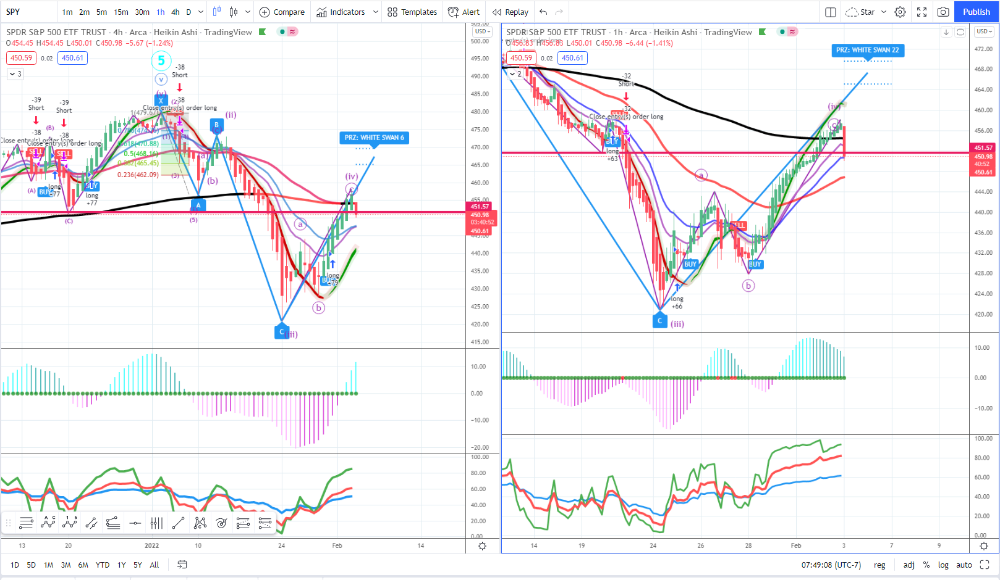Viewport: 1000px width, 580px height.
Task: Expand the indicator legend showing 3 on left chart
Action: (15, 74)
